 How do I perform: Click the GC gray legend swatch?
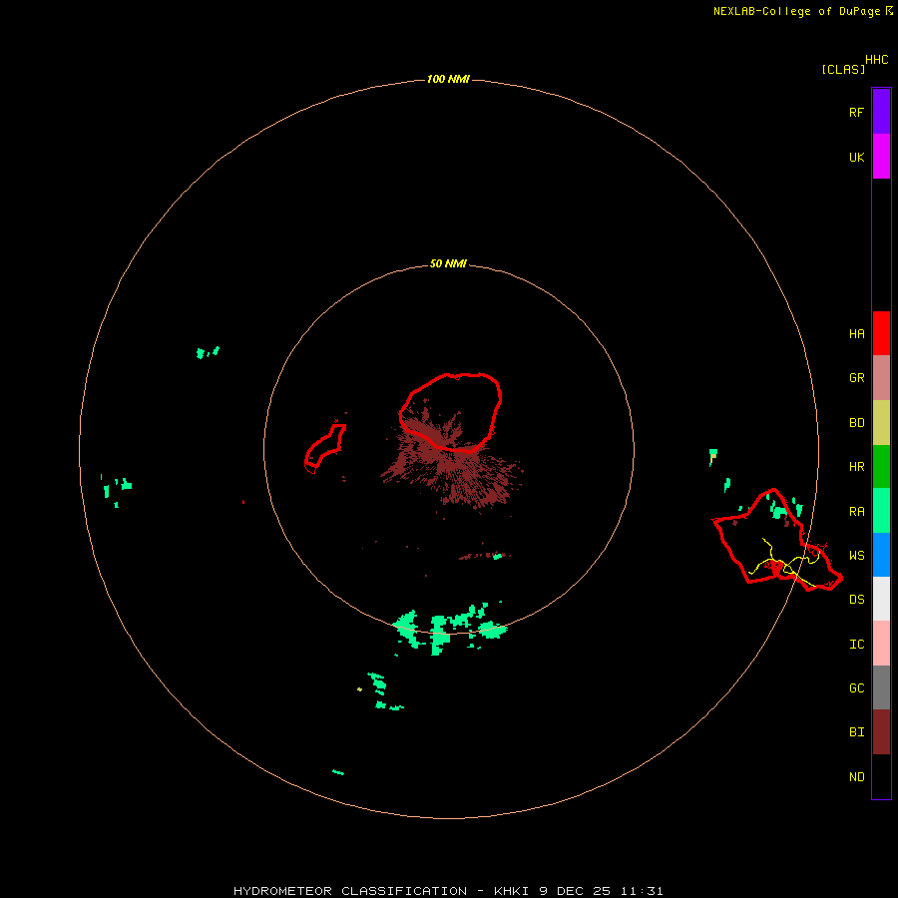coord(881,687)
